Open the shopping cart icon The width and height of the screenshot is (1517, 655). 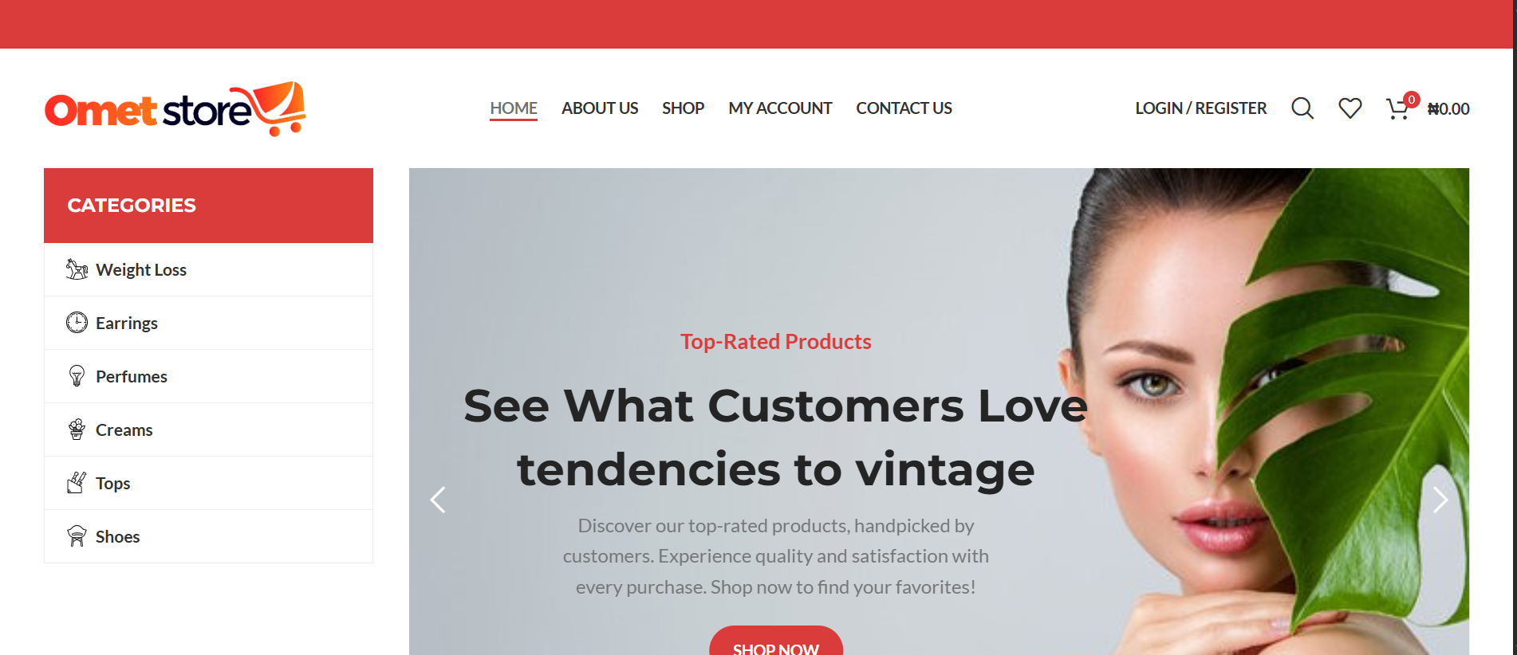click(1397, 109)
